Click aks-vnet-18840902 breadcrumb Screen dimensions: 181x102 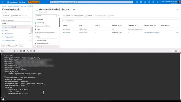click(27, 6)
